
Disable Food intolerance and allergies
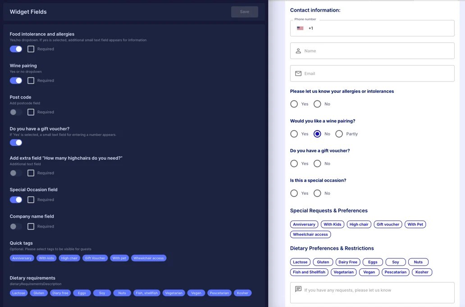pyautogui.click(x=15, y=49)
